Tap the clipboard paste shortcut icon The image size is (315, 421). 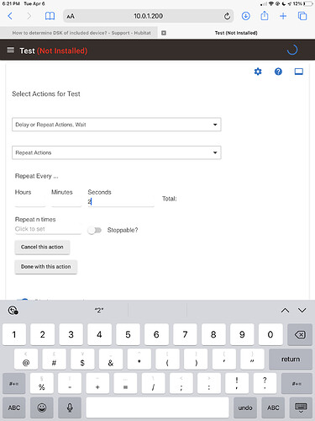click(13, 311)
